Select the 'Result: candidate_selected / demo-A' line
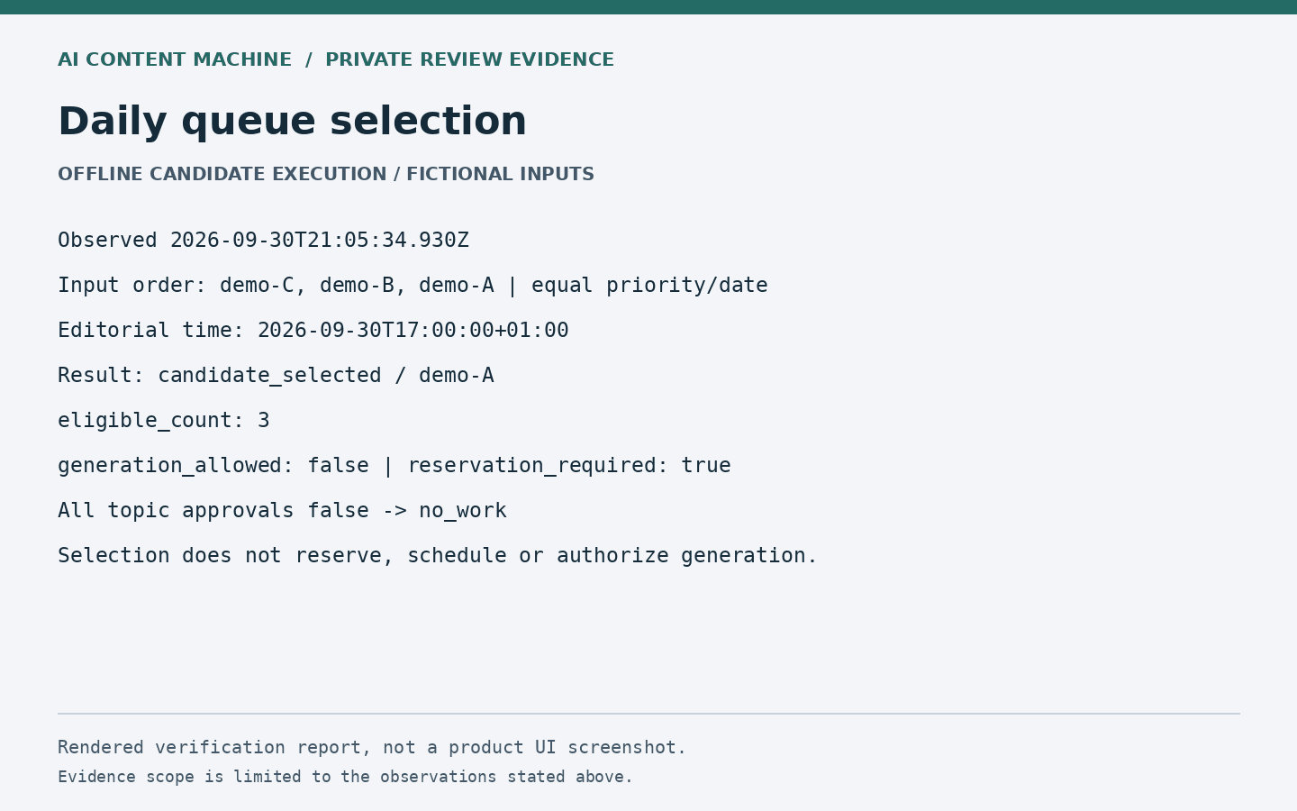The width and height of the screenshot is (1297, 811). point(276,376)
